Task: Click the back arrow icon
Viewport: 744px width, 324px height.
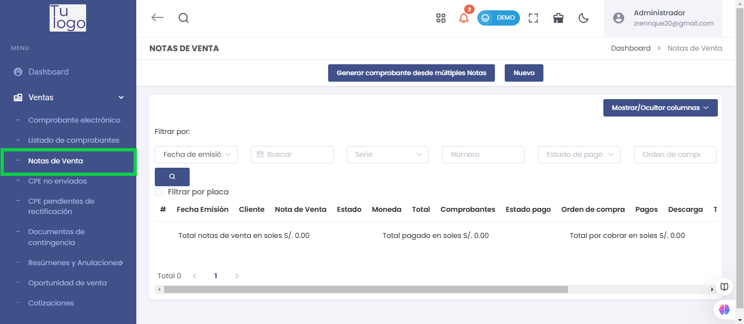Action: pyautogui.click(x=157, y=17)
